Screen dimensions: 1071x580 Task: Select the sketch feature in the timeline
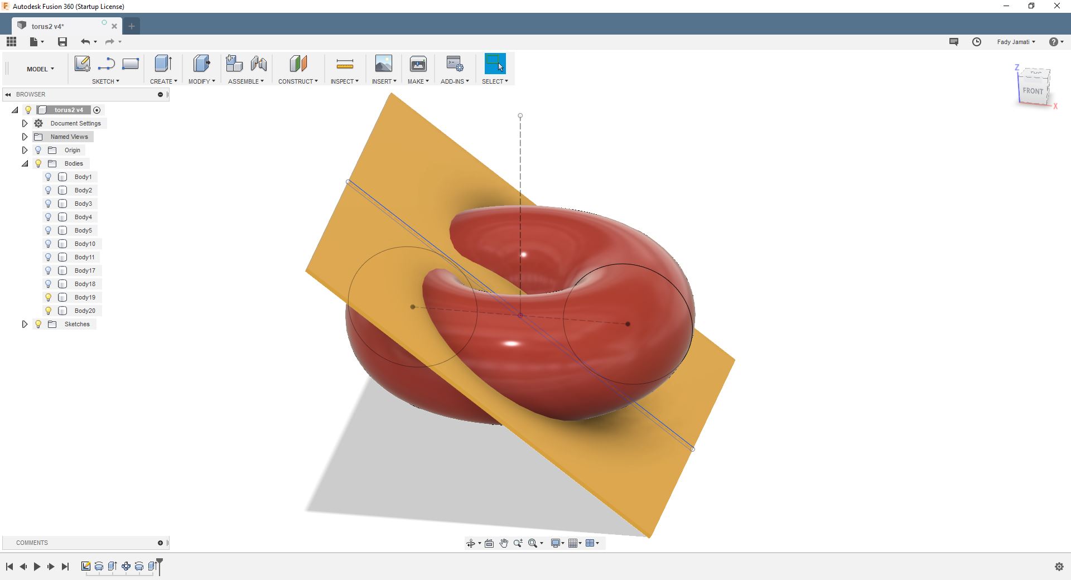point(86,567)
